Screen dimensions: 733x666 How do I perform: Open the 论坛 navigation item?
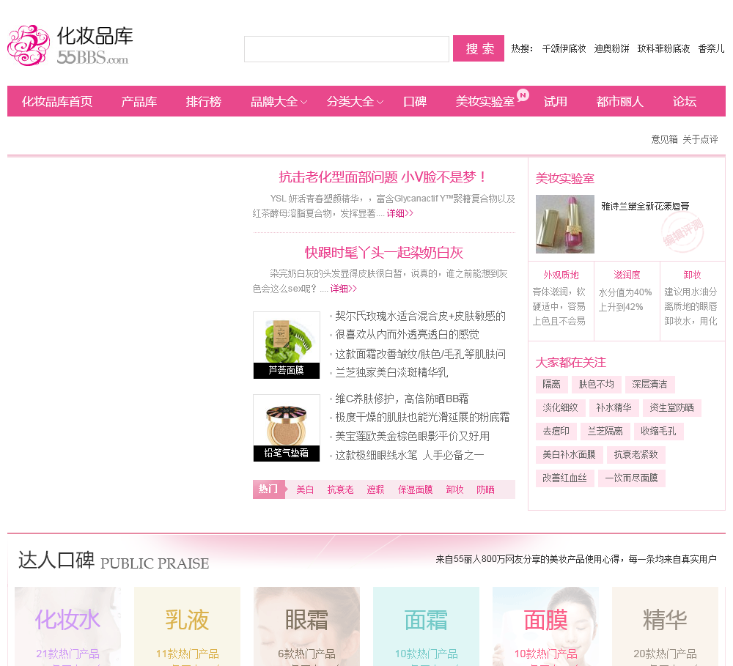coord(685,101)
